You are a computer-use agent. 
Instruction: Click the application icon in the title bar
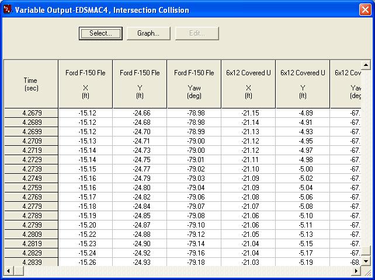[x=8, y=10]
